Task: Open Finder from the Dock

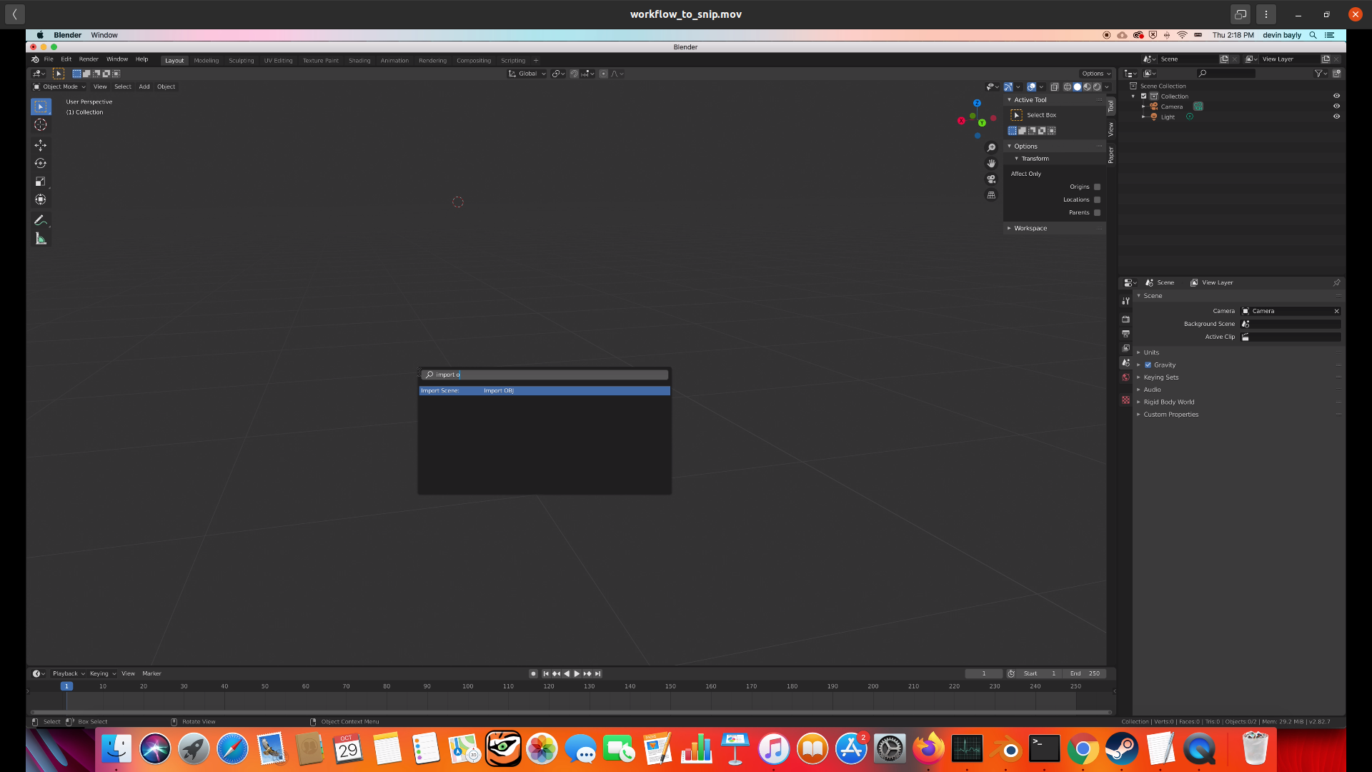Action: [x=116, y=749]
